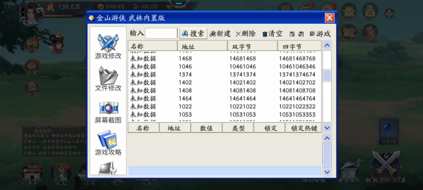The width and height of the screenshot is (423, 190).
Task: Click the 四字节 column header
Action: [300, 46]
